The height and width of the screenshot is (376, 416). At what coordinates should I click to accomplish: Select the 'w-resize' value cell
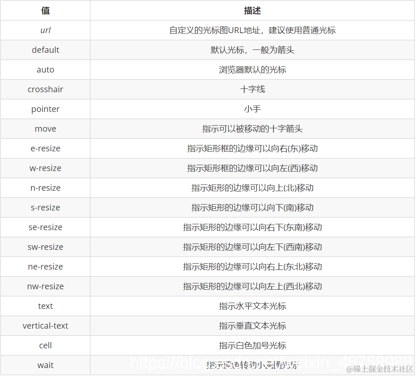pos(45,168)
